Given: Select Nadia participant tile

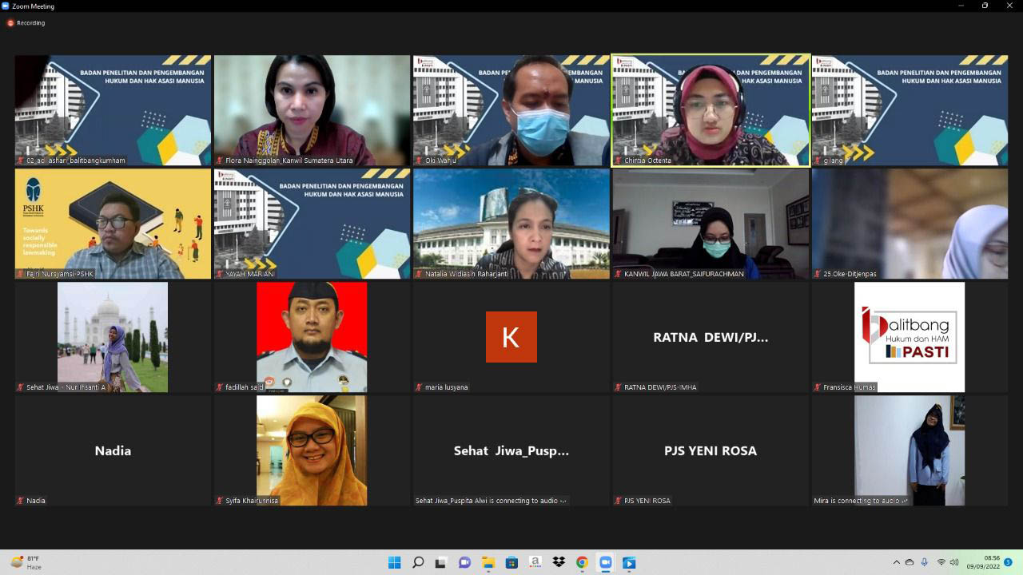Looking at the screenshot, I should coord(113,450).
